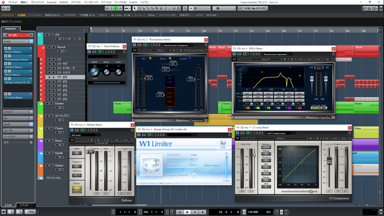The width and height of the screenshot is (384, 216).
Task: Click A->B button in DeEsser window
Action: click(106, 140)
